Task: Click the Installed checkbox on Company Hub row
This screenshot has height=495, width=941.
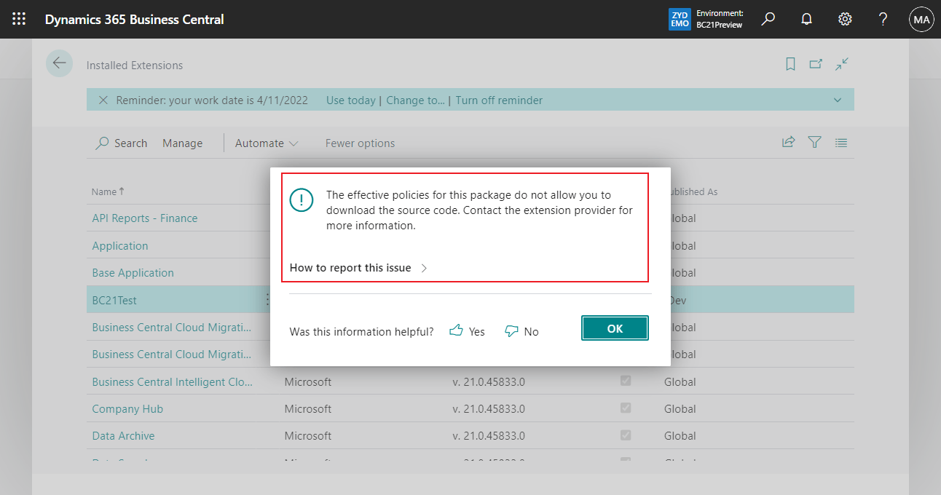Action: coord(625,408)
